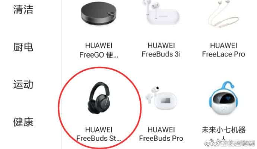Choose the FreeBuds Pro earbuds image
This screenshot has width=257, height=149.
click(x=161, y=98)
